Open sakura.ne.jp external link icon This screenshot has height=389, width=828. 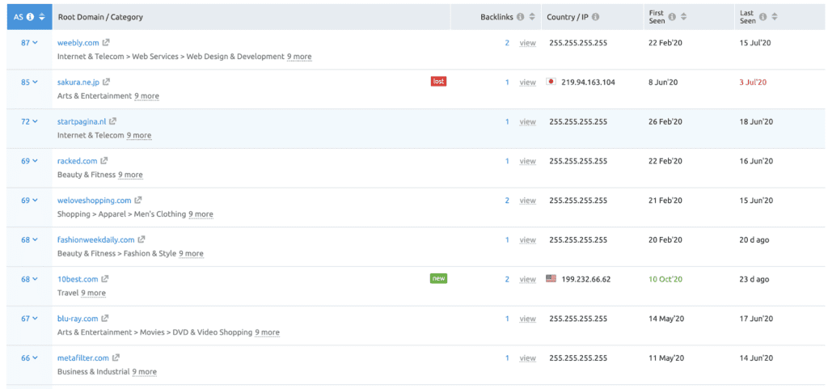pyautogui.click(x=106, y=82)
